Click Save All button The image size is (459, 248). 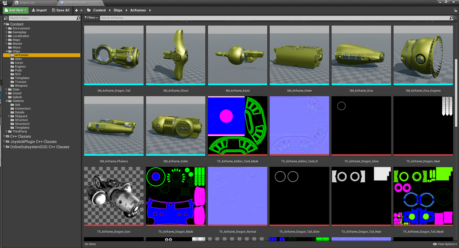point(61,10)
